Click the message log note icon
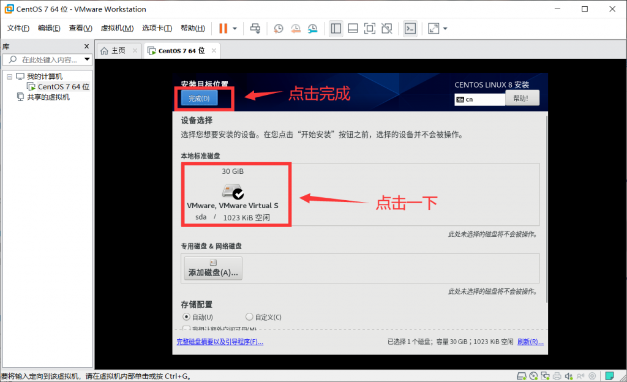Viewport: 627px width, 382px height. [610, 376]
